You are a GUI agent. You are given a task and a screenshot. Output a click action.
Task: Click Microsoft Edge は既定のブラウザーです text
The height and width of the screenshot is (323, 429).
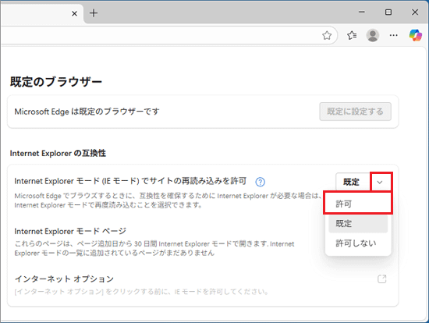click(87, 112)
